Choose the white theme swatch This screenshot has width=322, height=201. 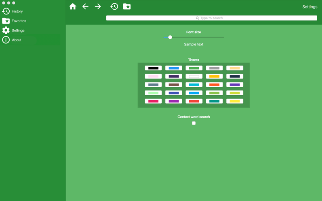tap(194, 76)
